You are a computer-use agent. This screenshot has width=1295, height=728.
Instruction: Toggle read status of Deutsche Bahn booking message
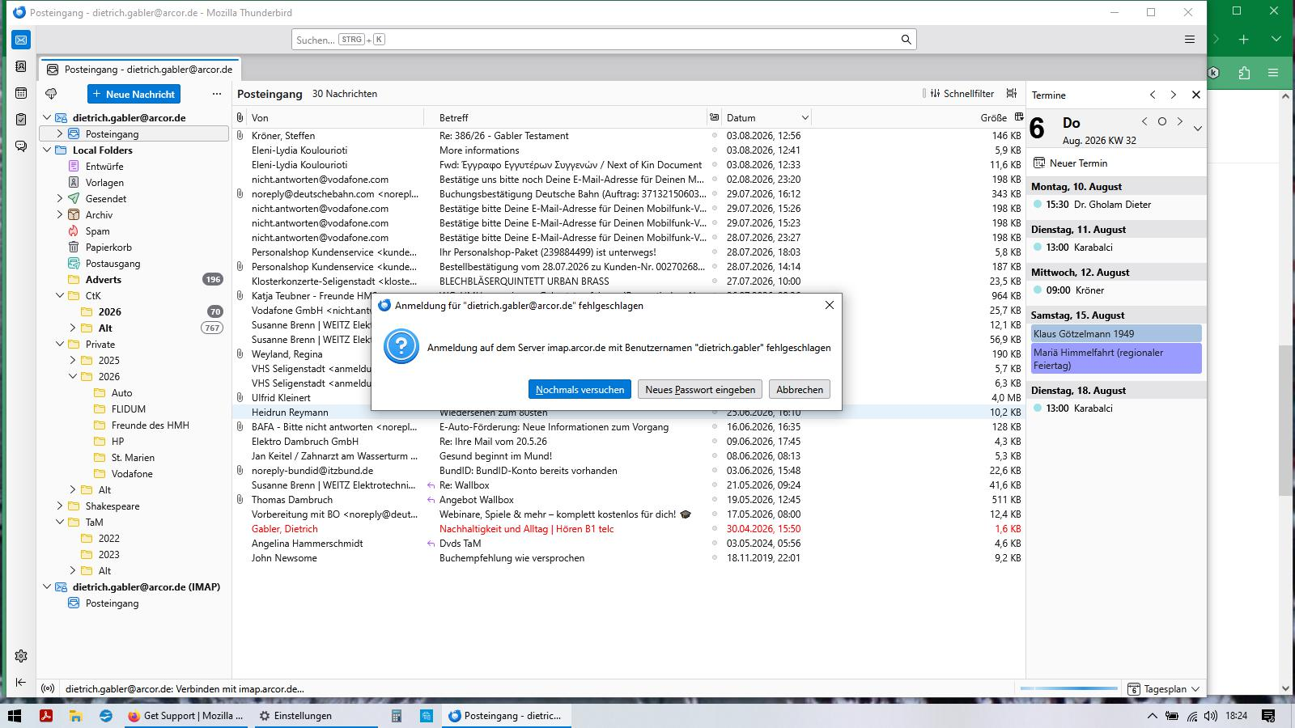714,194
